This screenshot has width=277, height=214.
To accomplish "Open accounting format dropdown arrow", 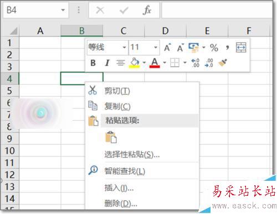I will (204, 48).
